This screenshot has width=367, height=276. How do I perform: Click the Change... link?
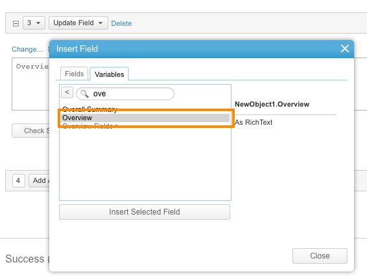[27, 49]
